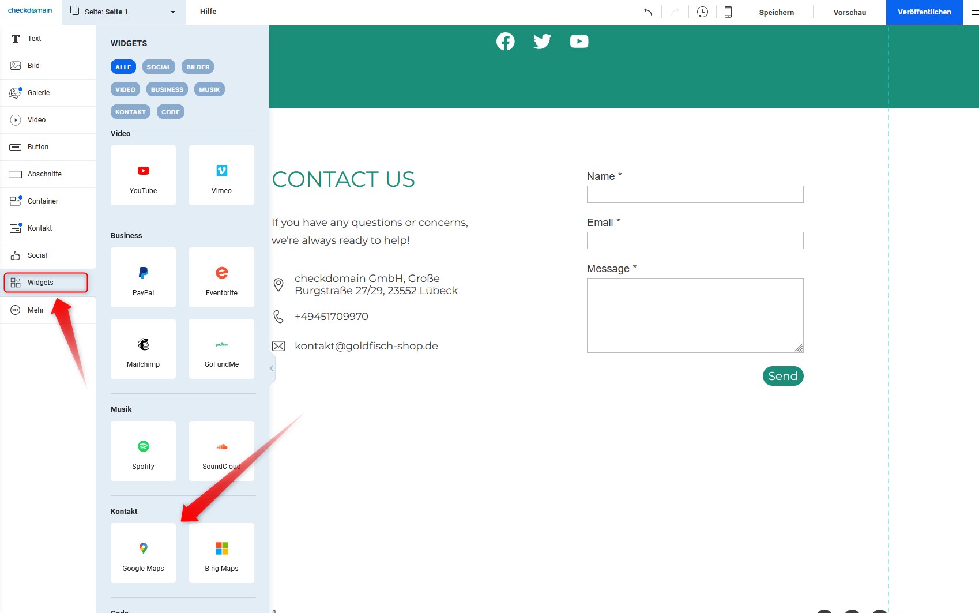Viewport: 979px width, 613px height.
Task: Add the YouTube video widget
Action: (x=143, y=175)
